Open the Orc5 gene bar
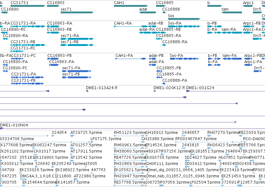 (x=258, y=12)
